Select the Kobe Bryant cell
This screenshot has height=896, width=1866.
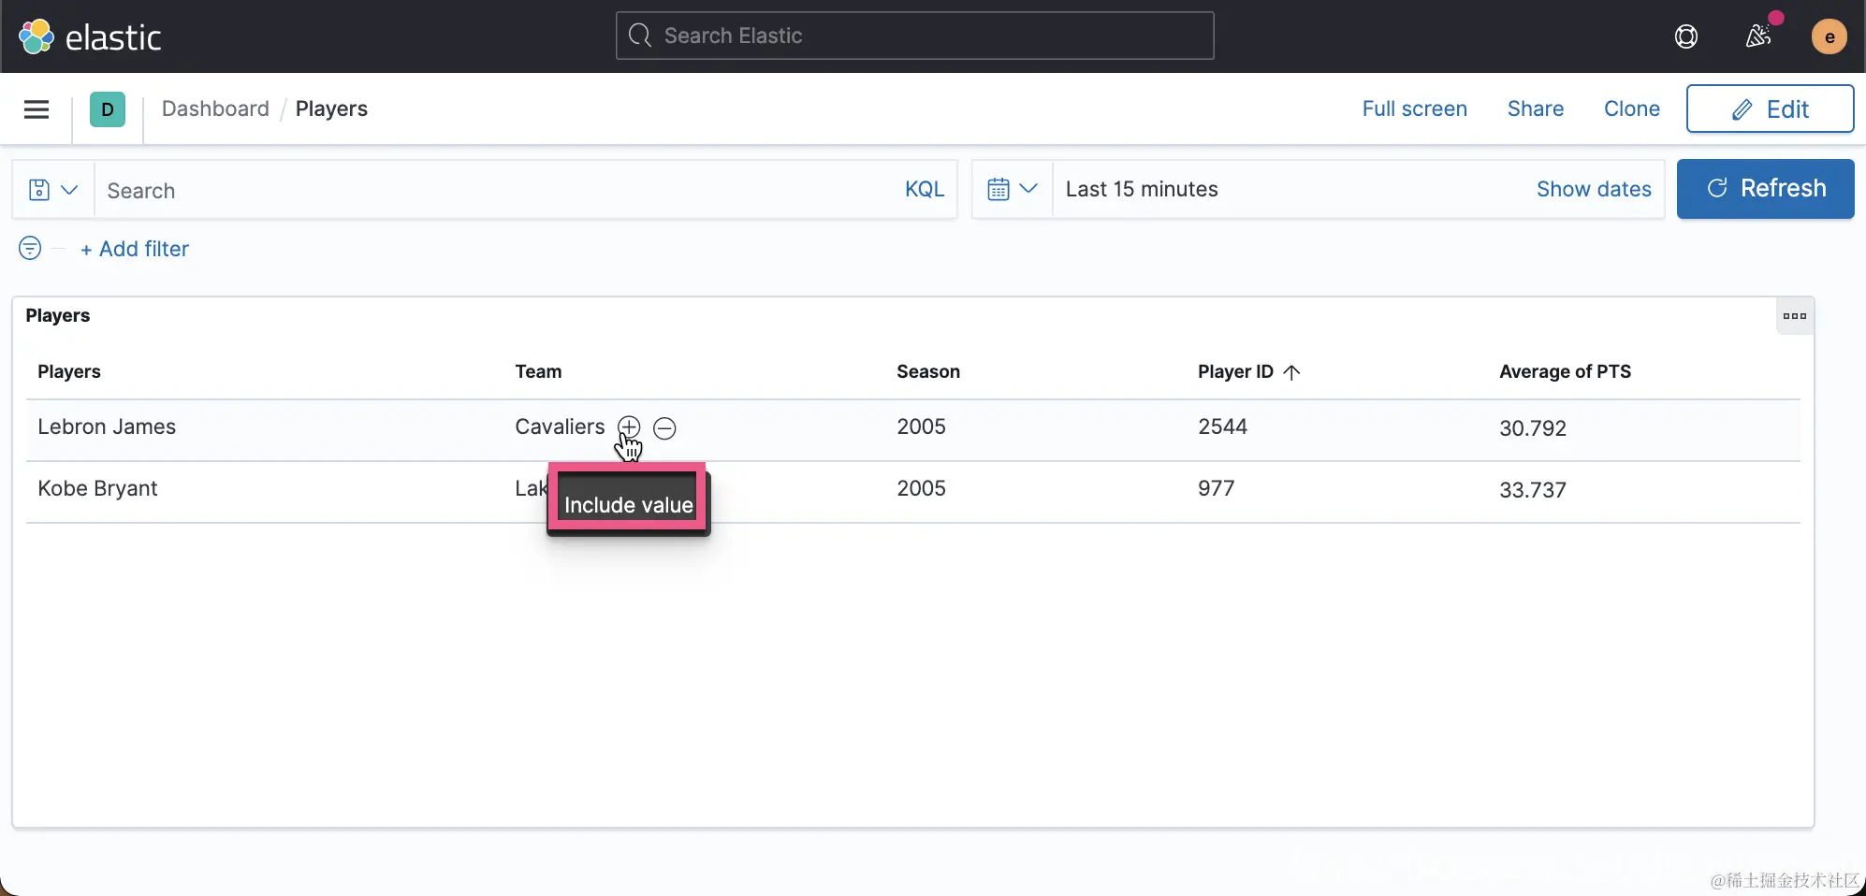pos(97,488)
